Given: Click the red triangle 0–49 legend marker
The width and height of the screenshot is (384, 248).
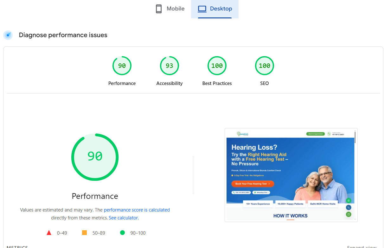Looking at the screenshot, I should (x=49, y=232).
